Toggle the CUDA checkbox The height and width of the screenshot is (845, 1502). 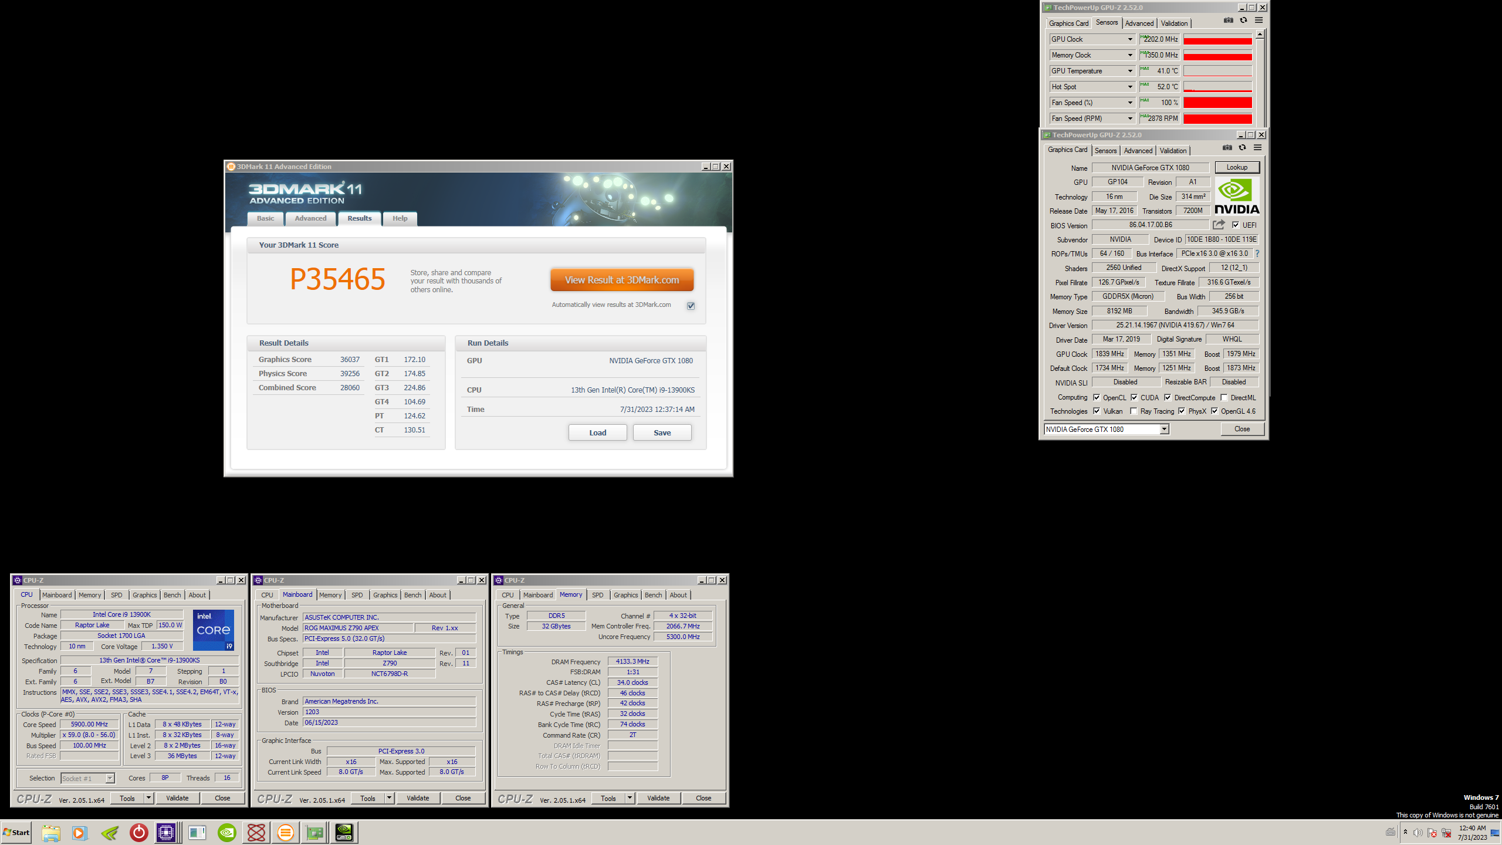(1134, 398)
